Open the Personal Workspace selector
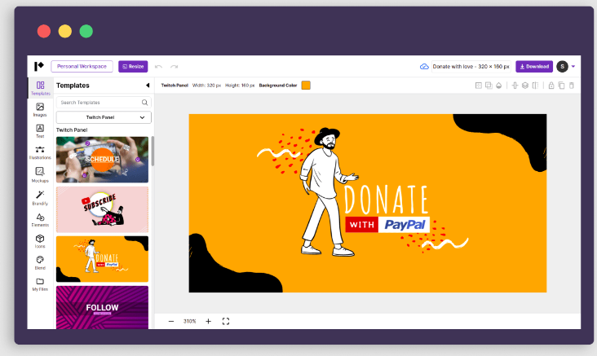 click(x=82, y=66)
